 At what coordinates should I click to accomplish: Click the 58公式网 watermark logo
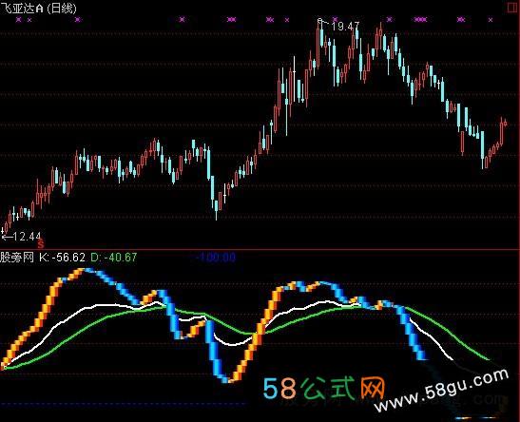click(x=324, y=388)
